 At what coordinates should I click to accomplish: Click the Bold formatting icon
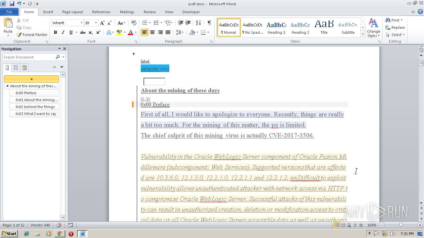point(55,32)
